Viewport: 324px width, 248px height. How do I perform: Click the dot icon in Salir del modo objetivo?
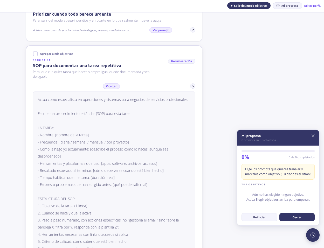(231, 6)
